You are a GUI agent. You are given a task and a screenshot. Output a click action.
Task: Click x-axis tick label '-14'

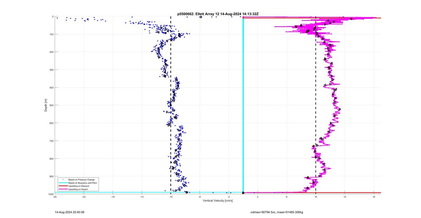(142, 197)
